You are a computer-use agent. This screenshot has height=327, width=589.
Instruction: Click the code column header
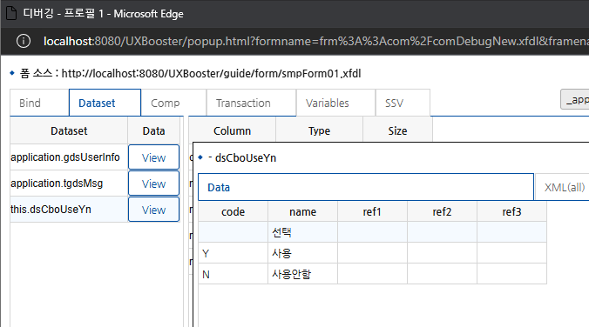tap(233, 212)
